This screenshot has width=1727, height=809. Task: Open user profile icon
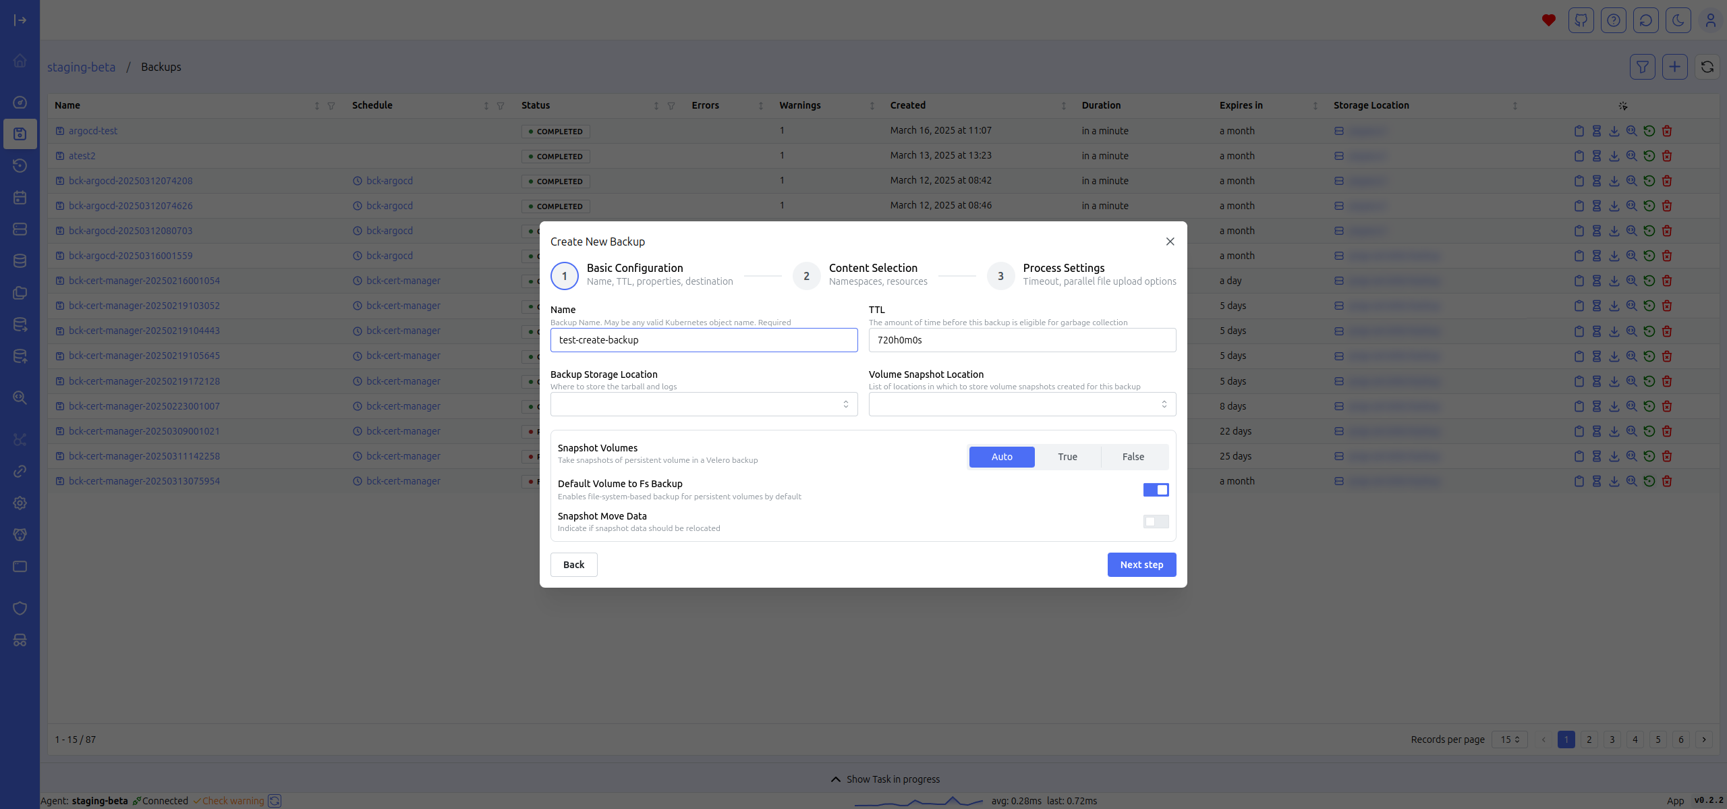click(1710, 20)
